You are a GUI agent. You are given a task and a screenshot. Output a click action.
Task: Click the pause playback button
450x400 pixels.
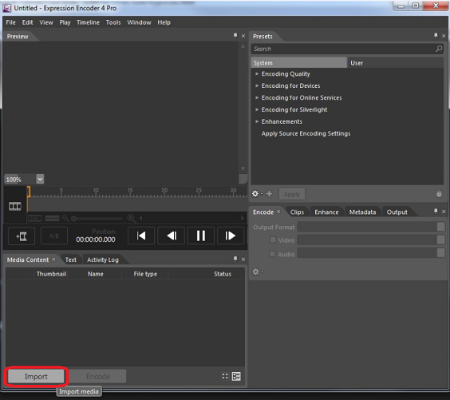coord(201,236)
